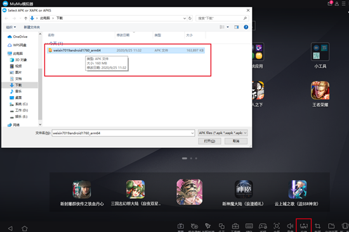Expand the address bar history dropdown
This screenshot has height=232, width=349.
(185, 18)
